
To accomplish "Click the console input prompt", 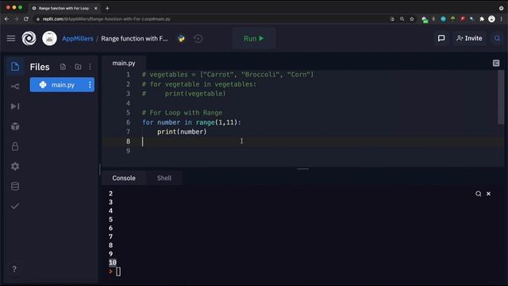I will click(x=118, y=272).
